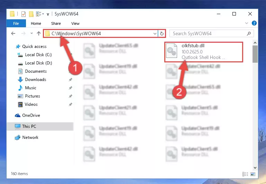The height and width of the screenshot is (184, 266).
Task: Click the New folder icon in title bar
Action: pos(31,14)
